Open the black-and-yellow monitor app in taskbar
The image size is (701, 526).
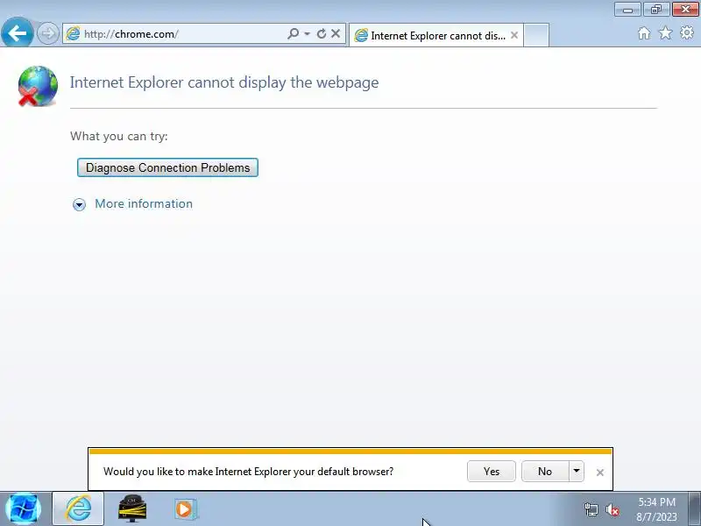coord(132,508)
